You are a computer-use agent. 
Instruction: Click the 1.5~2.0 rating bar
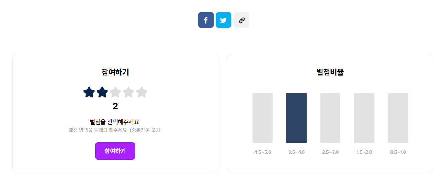(364, 118)
